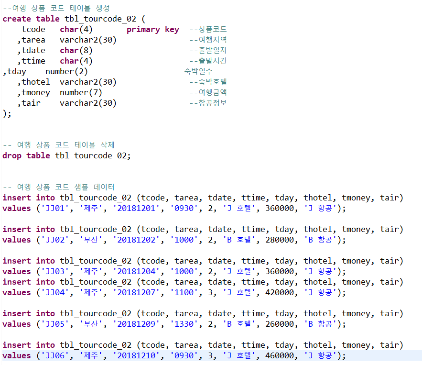Click the ',ttime' column name
The width and height of the screenshot is (422, 365).
(31, 61)
